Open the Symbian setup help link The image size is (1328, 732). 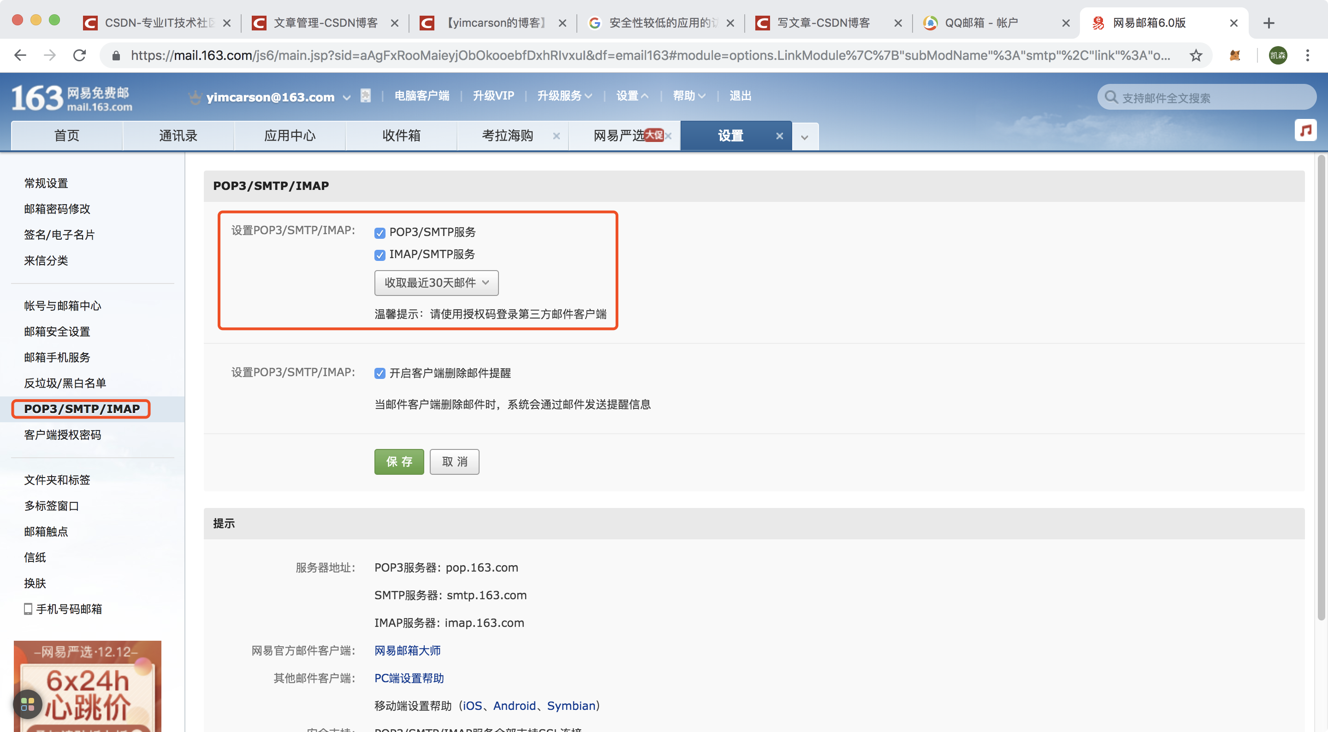pos(571,706)
